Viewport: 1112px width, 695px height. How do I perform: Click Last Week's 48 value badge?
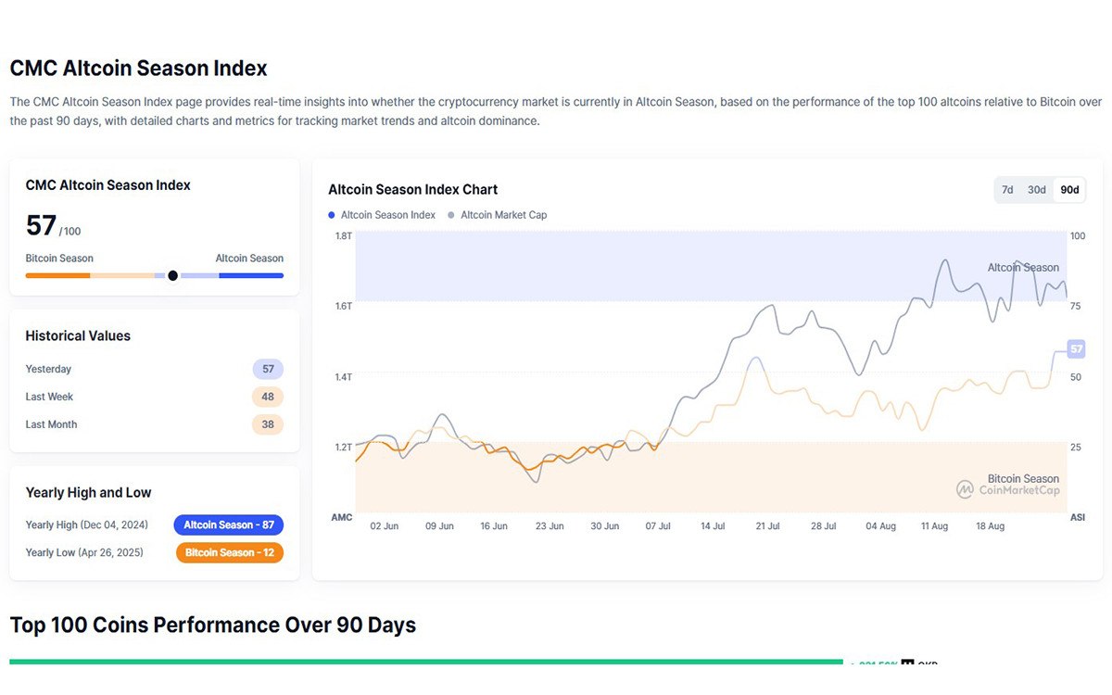coord(268,397)
